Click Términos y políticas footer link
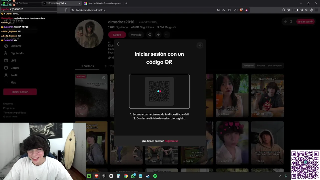 (x=14, y=113)
